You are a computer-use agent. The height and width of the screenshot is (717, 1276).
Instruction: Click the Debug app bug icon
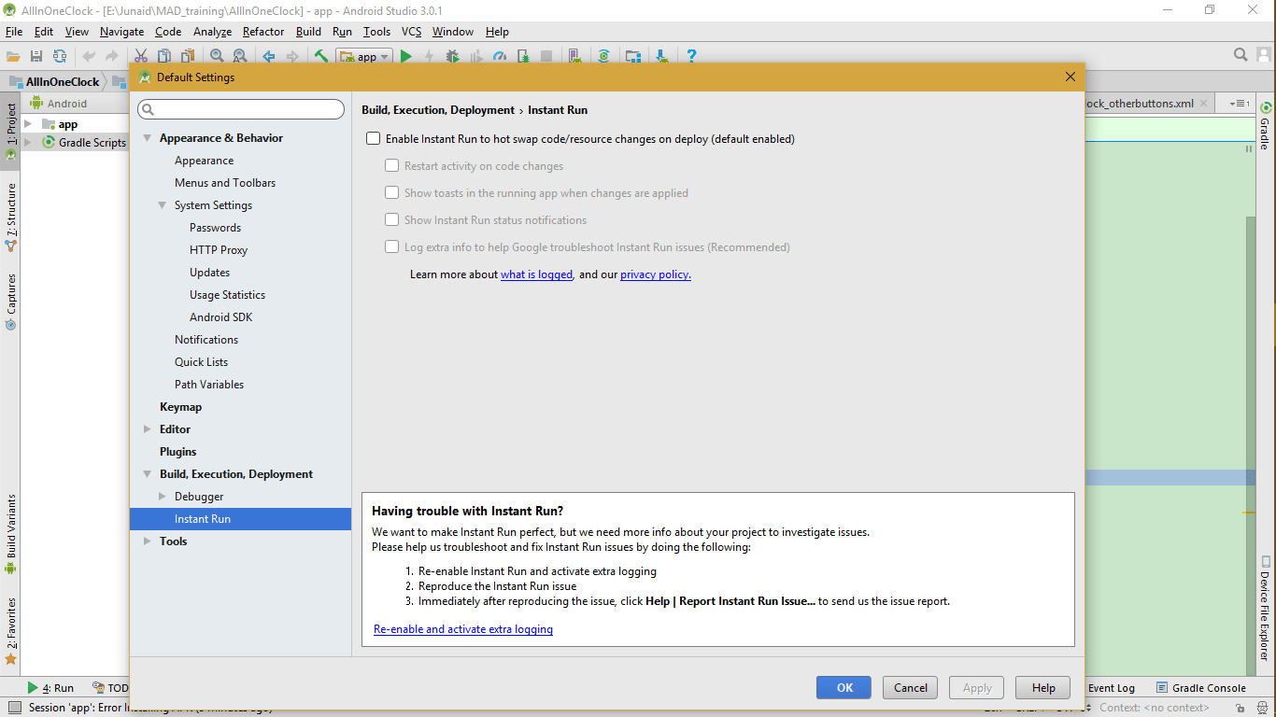click(x=452, y=56)
